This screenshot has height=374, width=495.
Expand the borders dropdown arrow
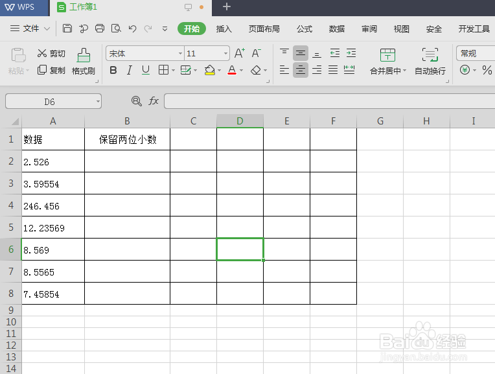[173, 71]
